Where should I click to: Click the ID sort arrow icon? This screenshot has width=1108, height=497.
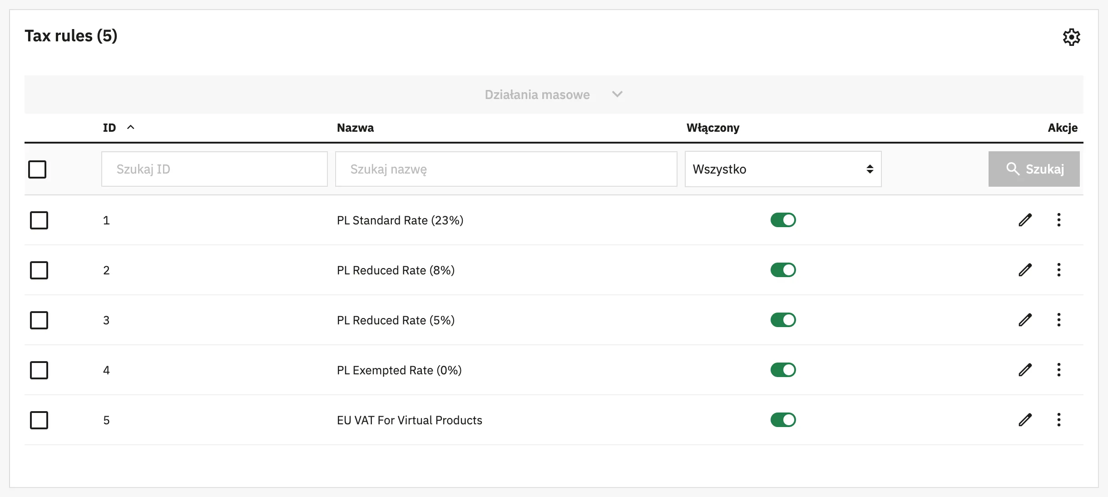[x=131, y=127]
